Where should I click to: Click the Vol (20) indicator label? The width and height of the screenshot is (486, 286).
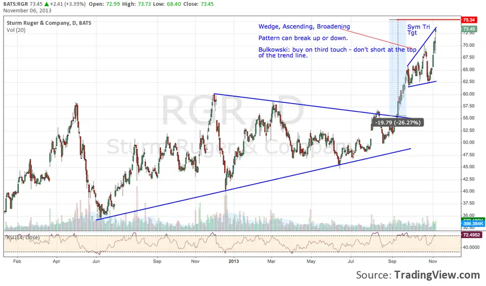click(x=16, y=30)
